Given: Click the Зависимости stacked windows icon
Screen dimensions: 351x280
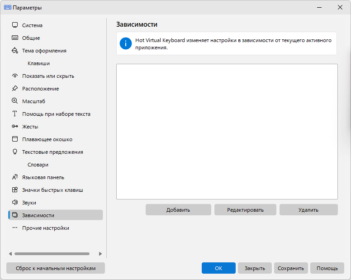Looking at the screenshot, I should (15, 215).
